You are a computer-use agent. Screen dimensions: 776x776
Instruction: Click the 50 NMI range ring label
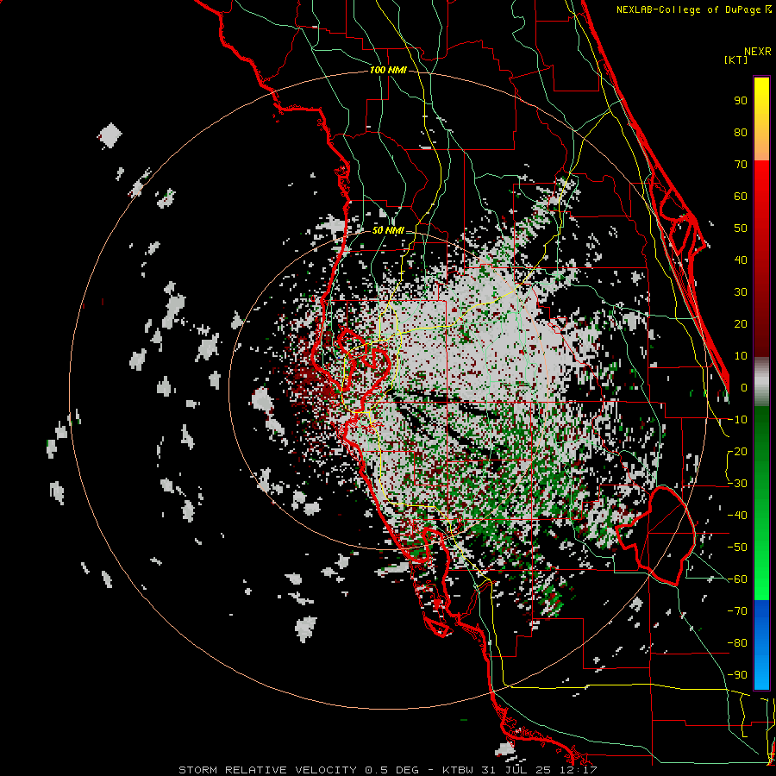click(x=388, y=230)
